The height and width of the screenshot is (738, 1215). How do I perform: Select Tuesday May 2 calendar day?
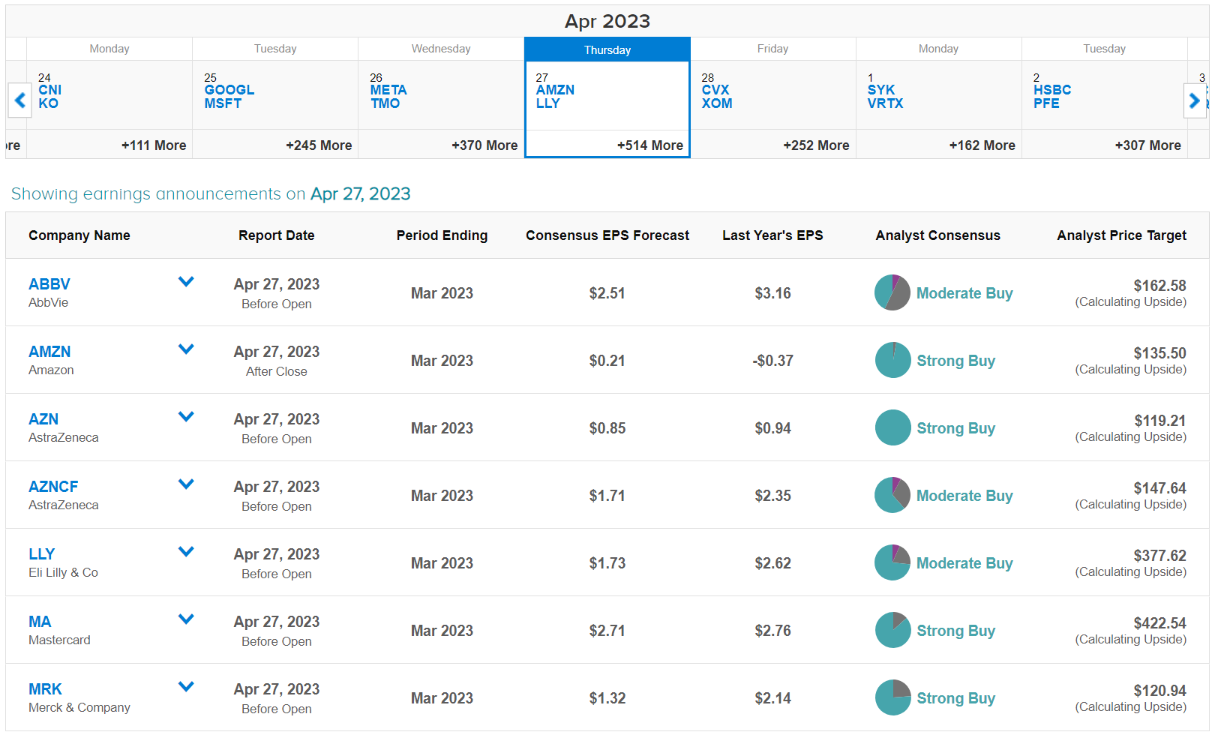pyautogui.click(x=1105, y=97)
